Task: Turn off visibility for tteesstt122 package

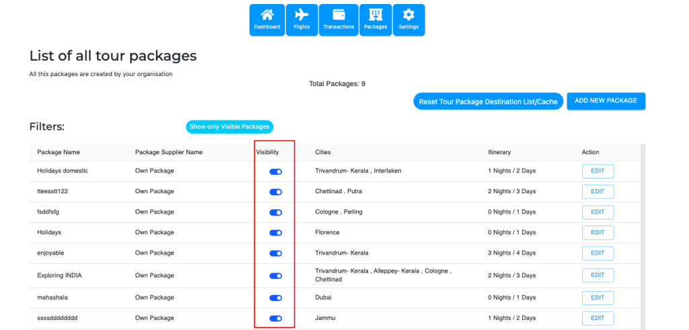Action: (x=275, y=192)
